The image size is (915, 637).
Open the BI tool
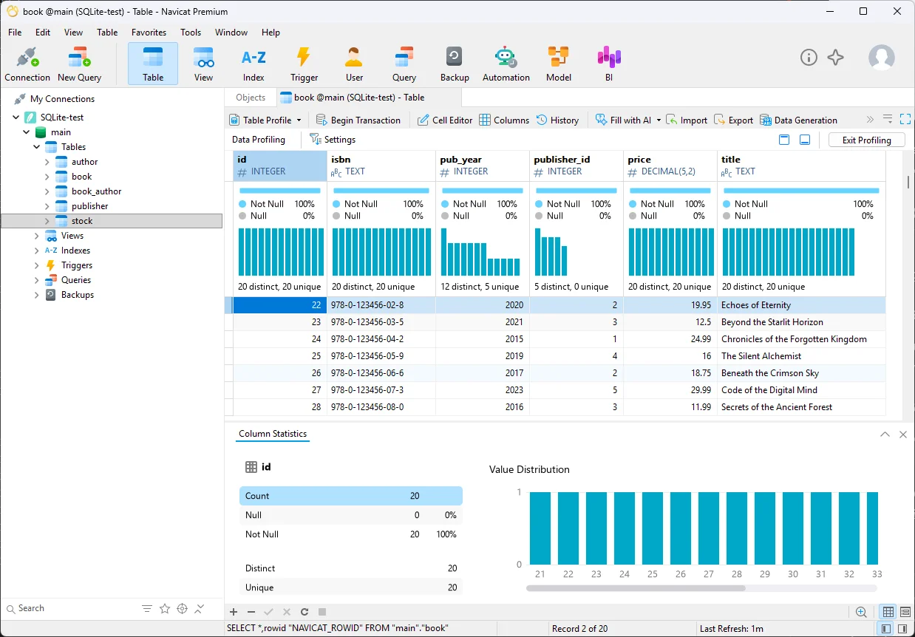(609, 64)
